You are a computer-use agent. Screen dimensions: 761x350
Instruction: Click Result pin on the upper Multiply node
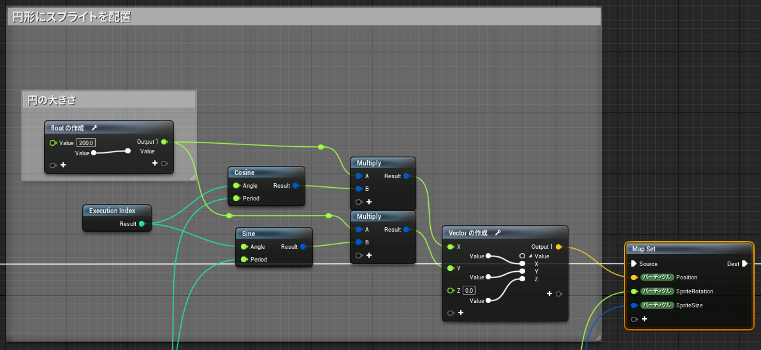point(406,176)
